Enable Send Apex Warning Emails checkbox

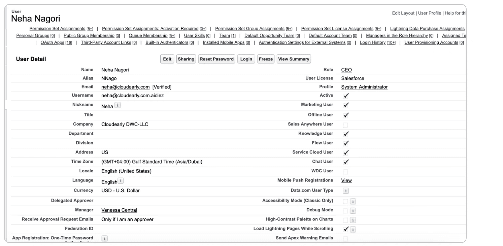(x=345, y=239)
